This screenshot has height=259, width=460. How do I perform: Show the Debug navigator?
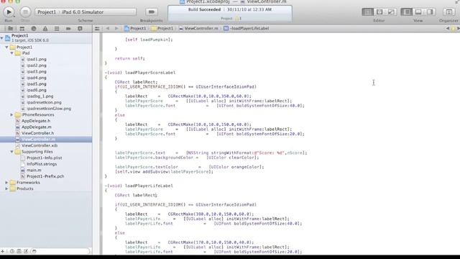(57, 29)
